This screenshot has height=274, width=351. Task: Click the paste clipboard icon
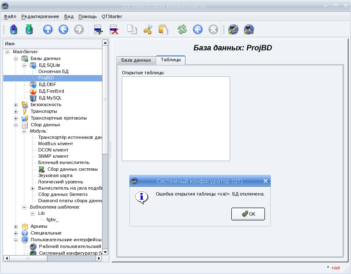(x=163, y=29)
